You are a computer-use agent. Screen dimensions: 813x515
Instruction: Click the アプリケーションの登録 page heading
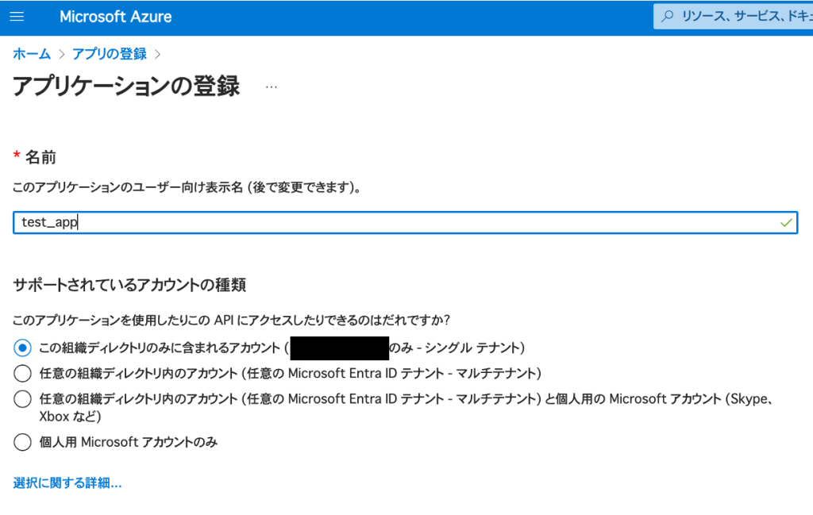(126, 86)
